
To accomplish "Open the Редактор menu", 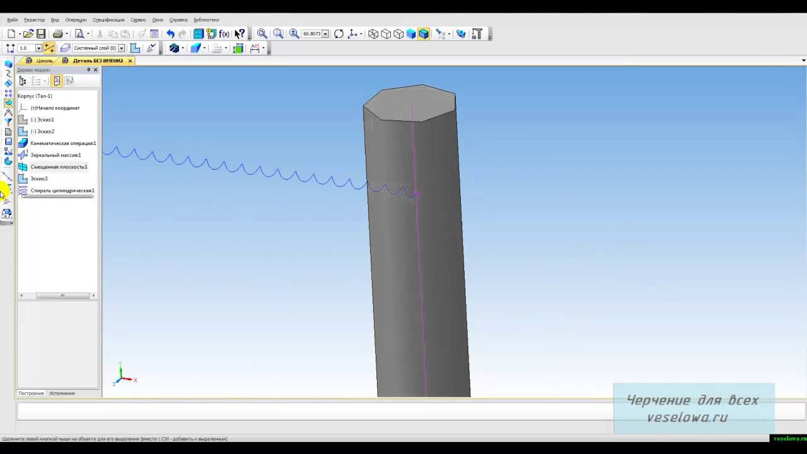I will click(34, 20).
